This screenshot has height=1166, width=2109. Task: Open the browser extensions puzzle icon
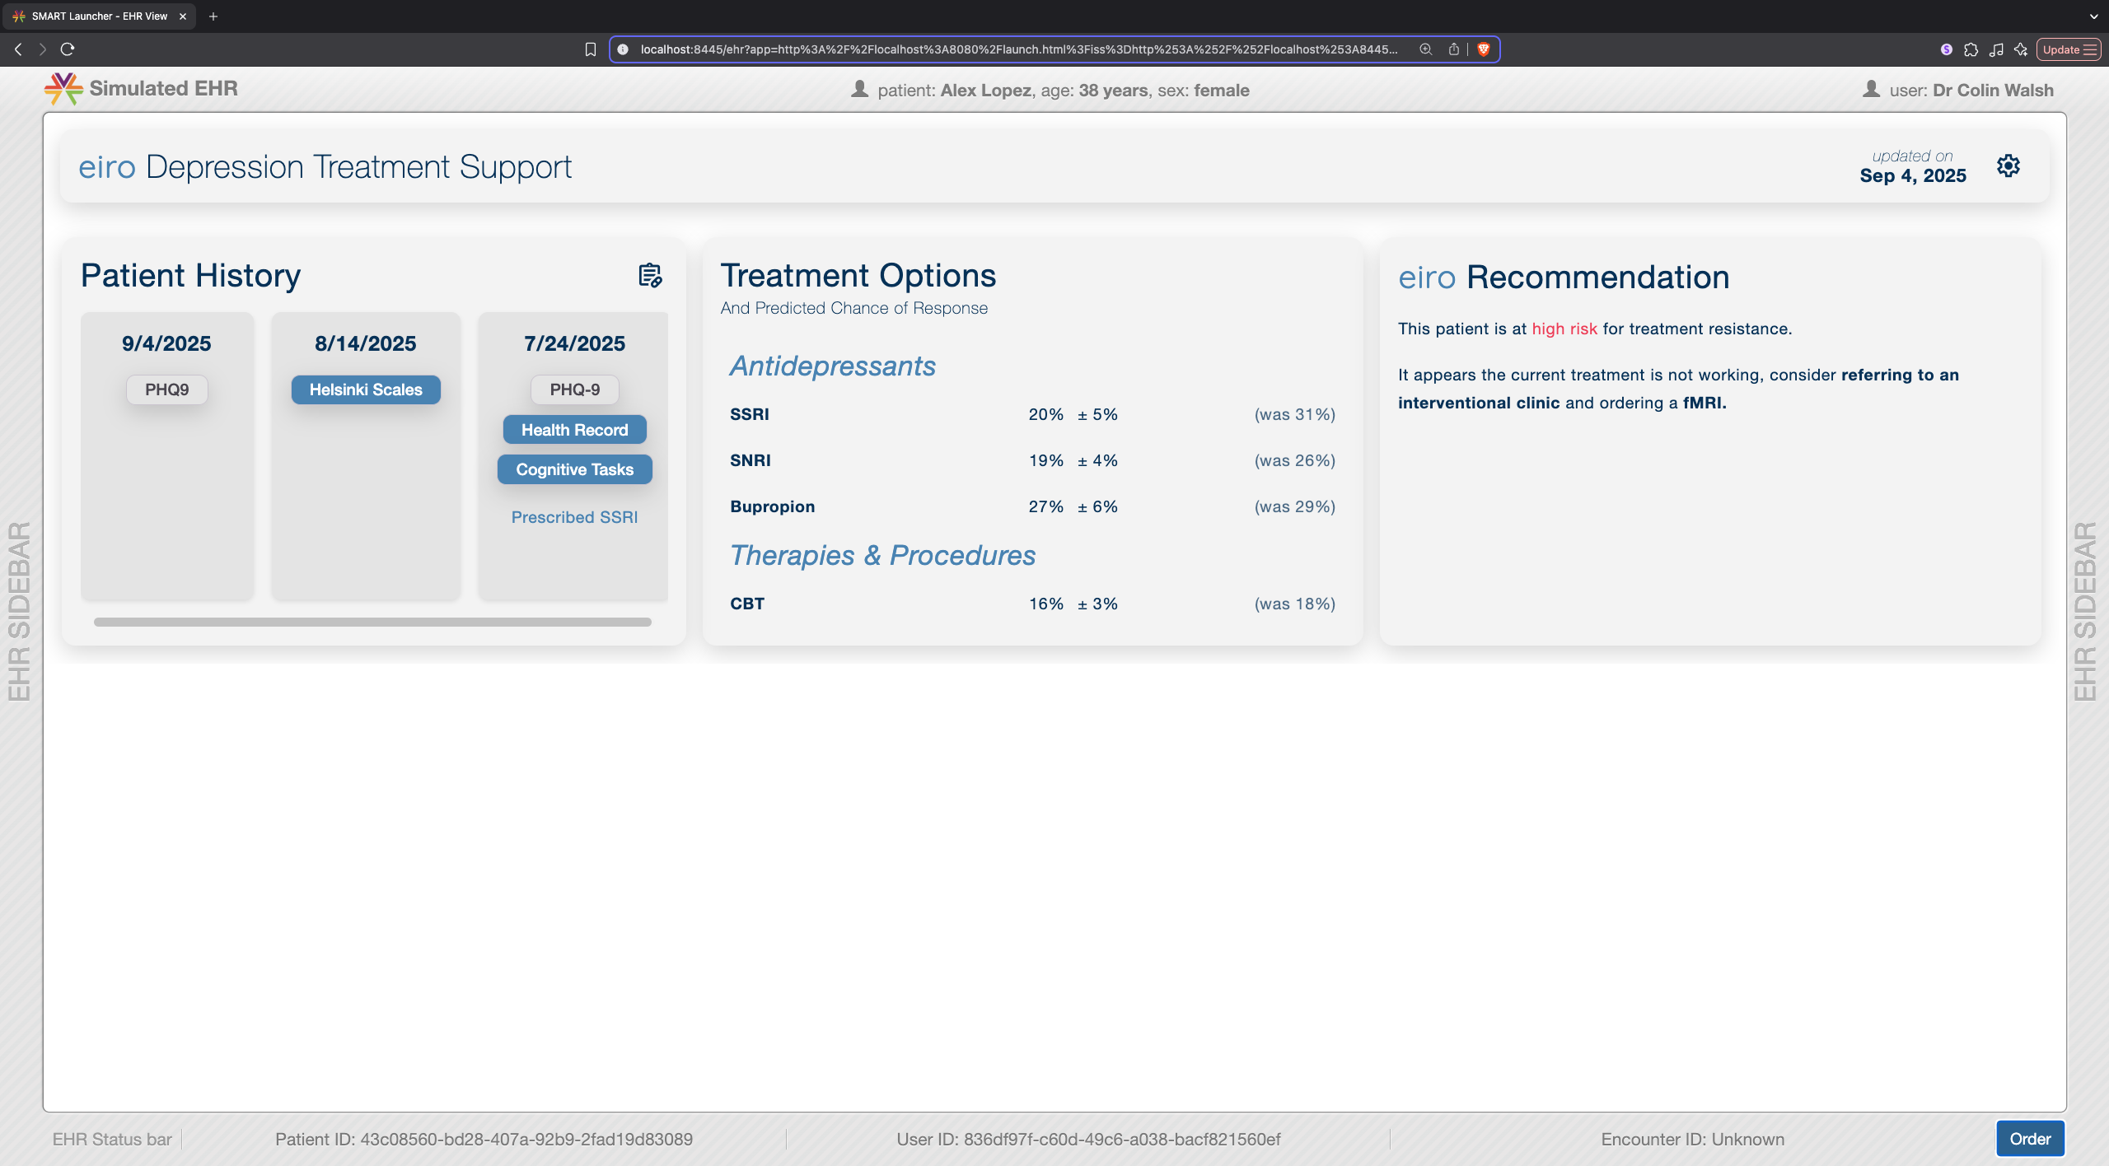[1971, 49]
